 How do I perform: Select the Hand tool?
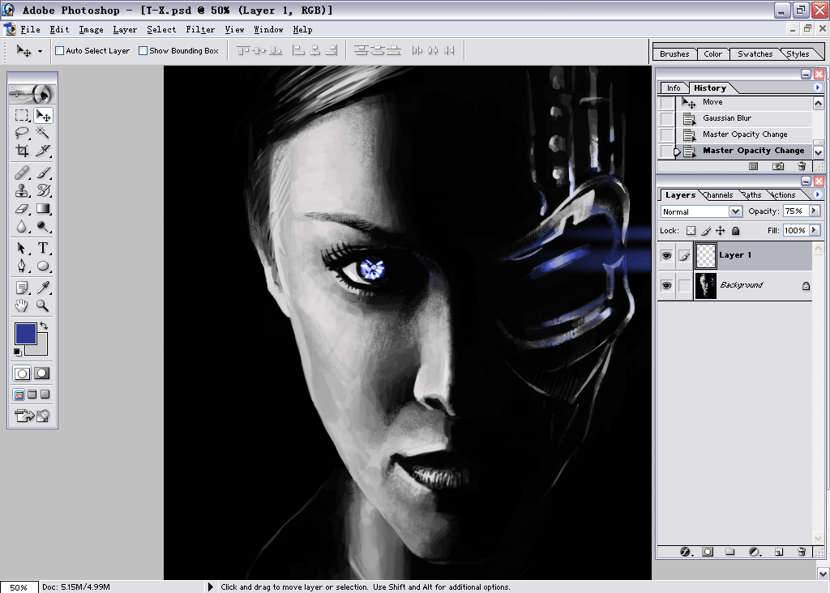tap(22, 305)
